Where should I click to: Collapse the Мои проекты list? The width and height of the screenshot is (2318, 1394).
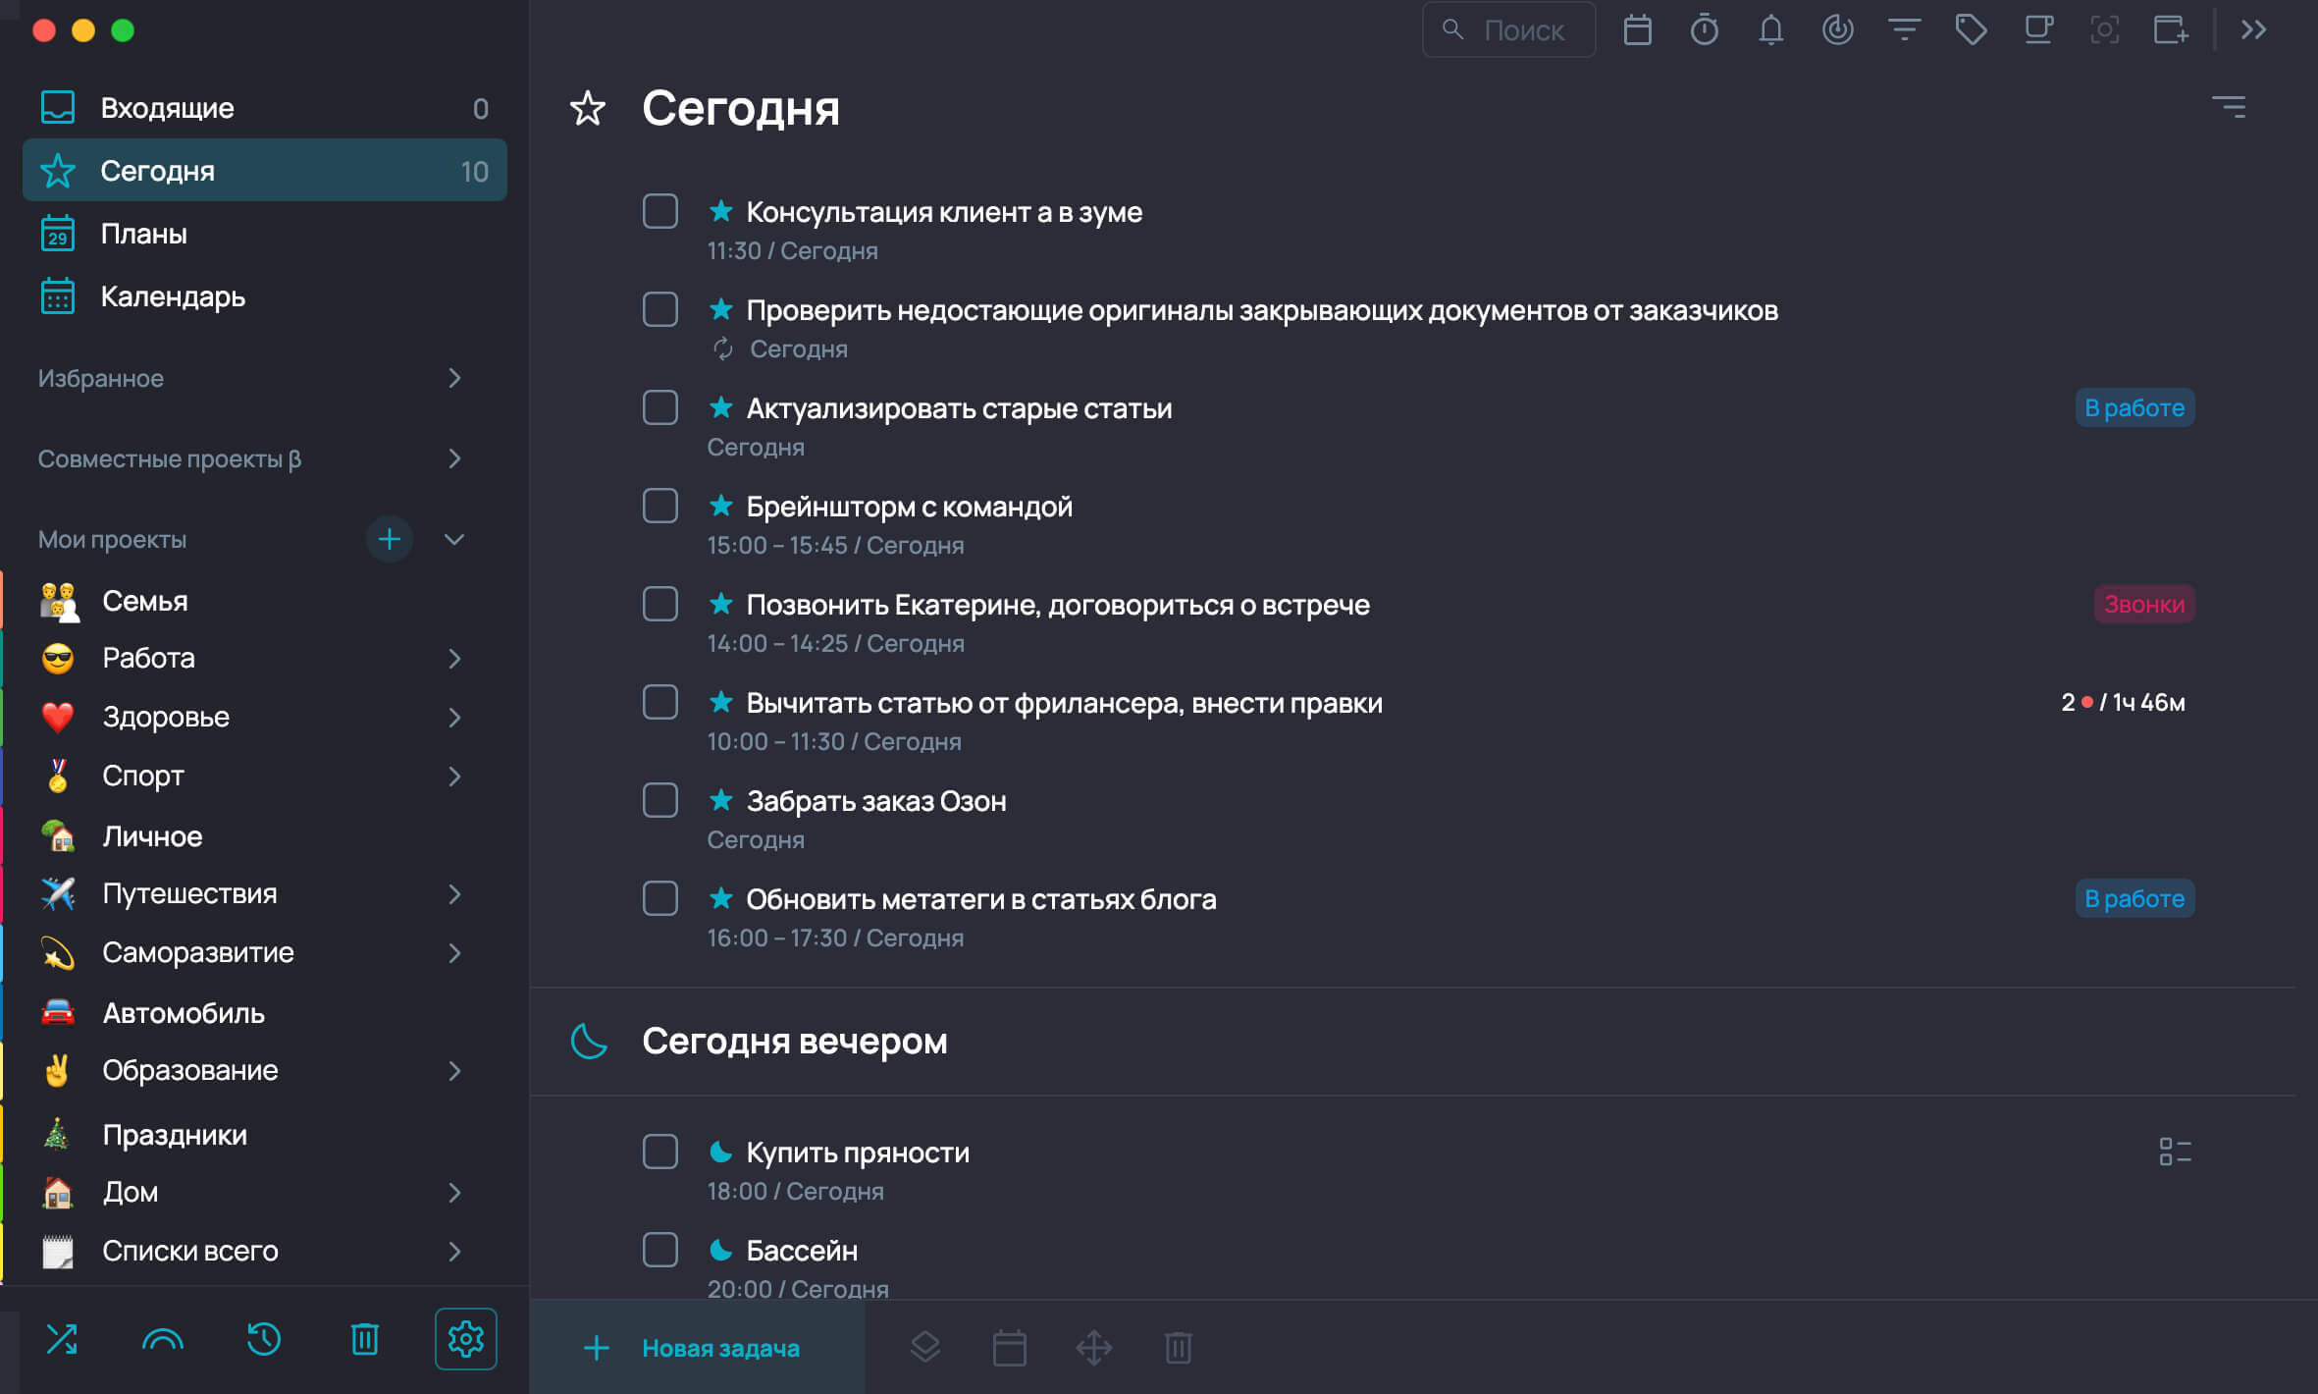[x=453, y=539]
